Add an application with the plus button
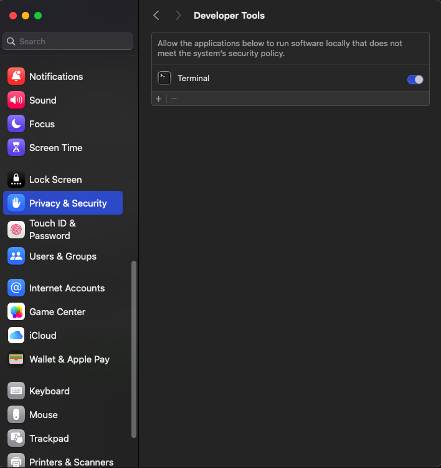 pyautogui.click(x=158, y=99)
